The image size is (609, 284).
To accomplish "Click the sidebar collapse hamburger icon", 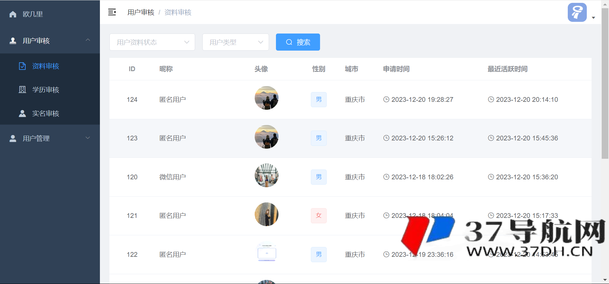I will pos(112,12).
